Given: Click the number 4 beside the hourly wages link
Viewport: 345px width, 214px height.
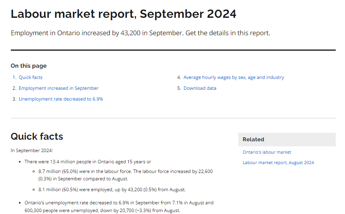Looking at the screenshot, I should (179, 77).
